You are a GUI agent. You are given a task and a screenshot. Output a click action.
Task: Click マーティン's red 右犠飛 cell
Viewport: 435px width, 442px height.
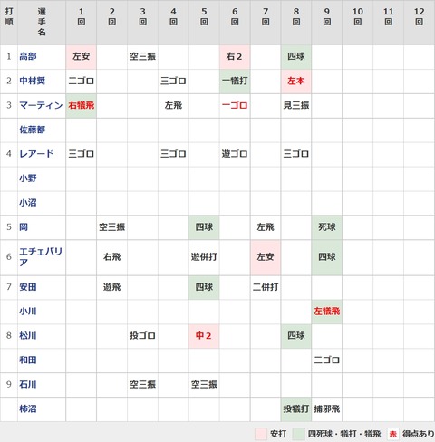point(82,106)
